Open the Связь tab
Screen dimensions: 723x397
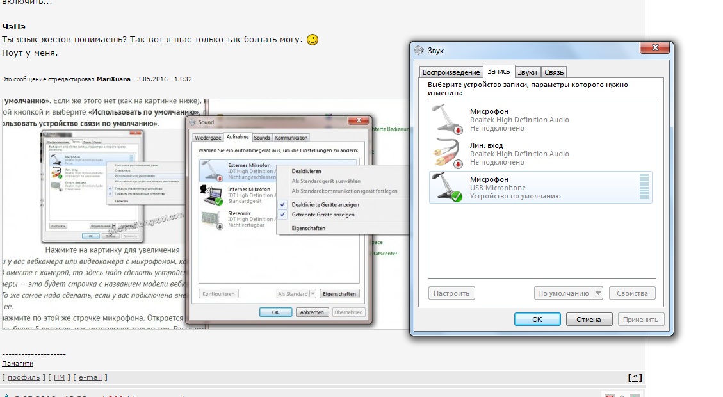tap(554, 72)
